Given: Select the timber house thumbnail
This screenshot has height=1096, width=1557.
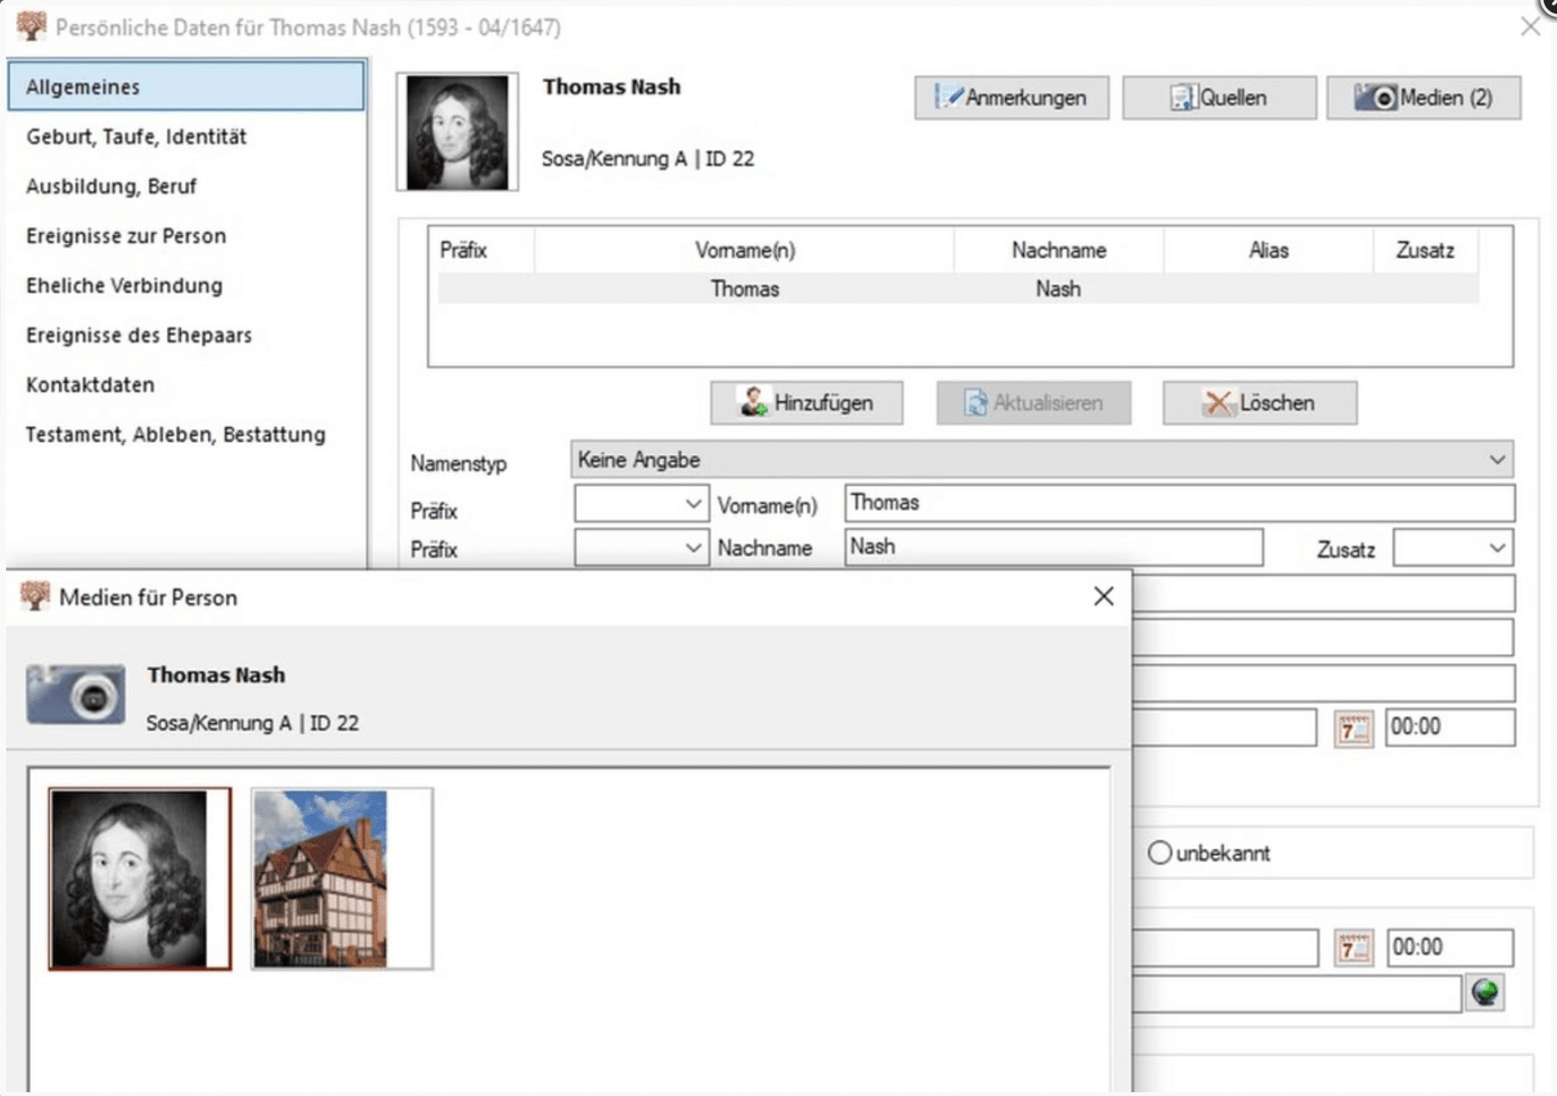Looking at the screenshot, I should click(320, 879).
